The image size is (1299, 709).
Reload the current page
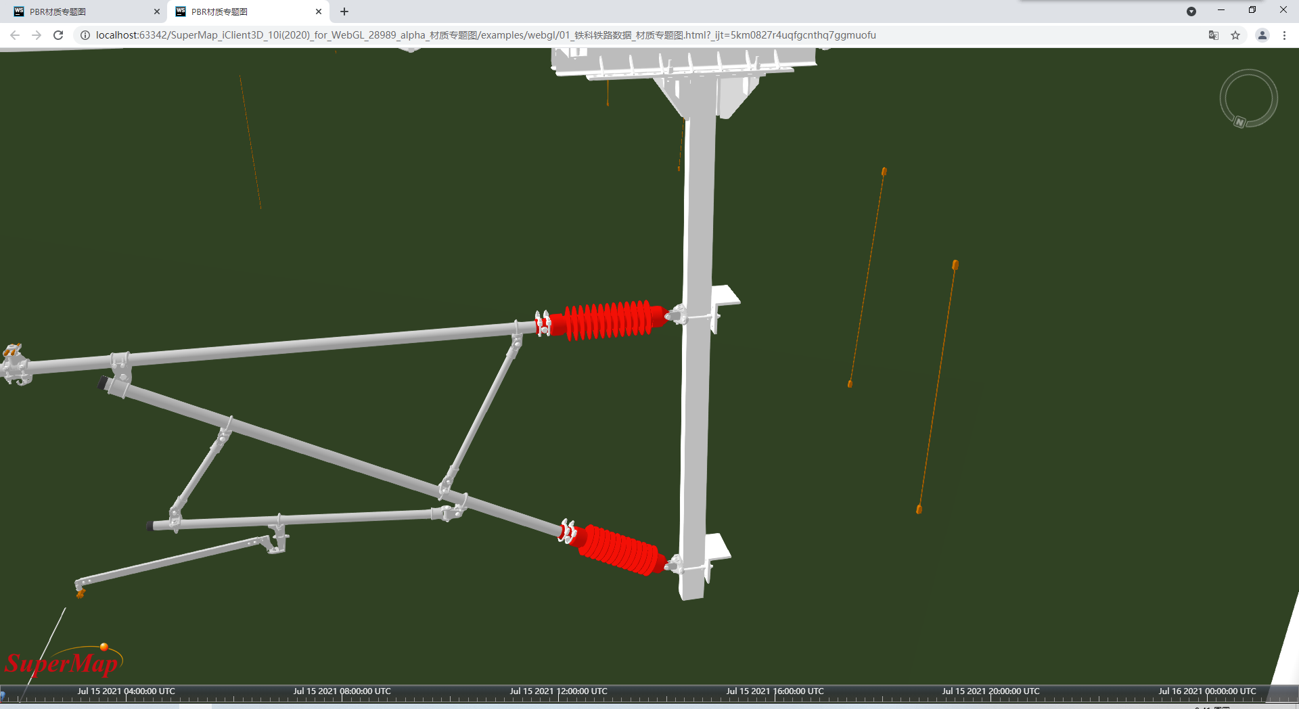tap(58, 35)
